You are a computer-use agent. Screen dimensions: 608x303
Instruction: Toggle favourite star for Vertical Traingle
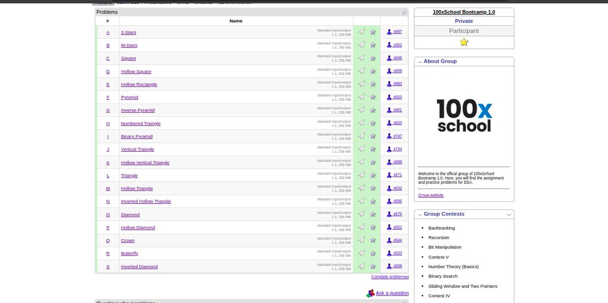[373, 149]
